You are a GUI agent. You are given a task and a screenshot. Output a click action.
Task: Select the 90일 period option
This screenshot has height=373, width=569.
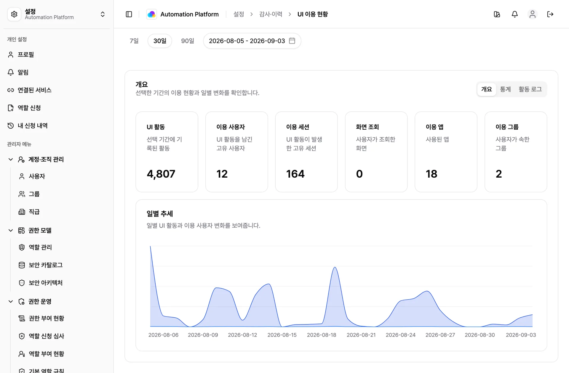[x=188, y=41]
